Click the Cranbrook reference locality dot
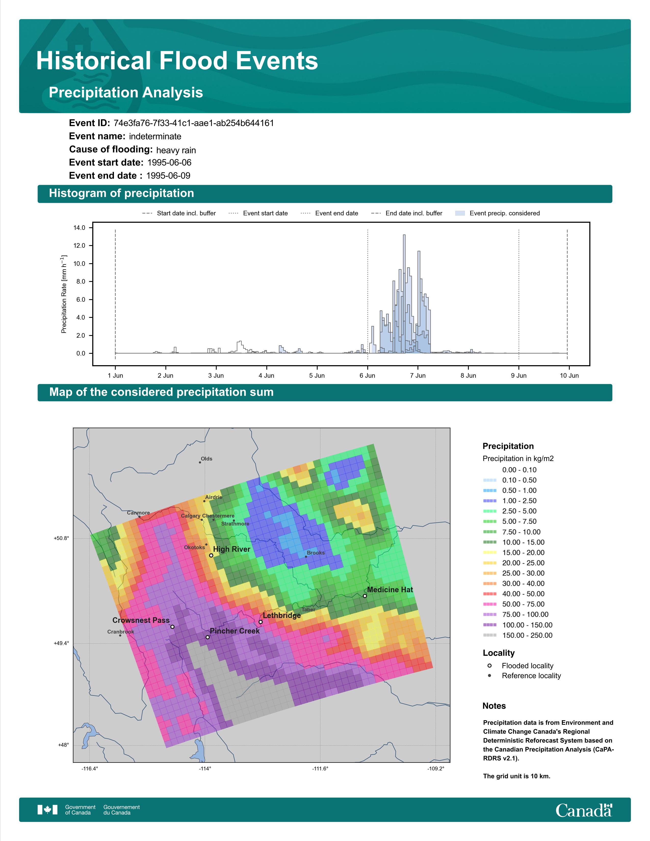 pos(120,635)
